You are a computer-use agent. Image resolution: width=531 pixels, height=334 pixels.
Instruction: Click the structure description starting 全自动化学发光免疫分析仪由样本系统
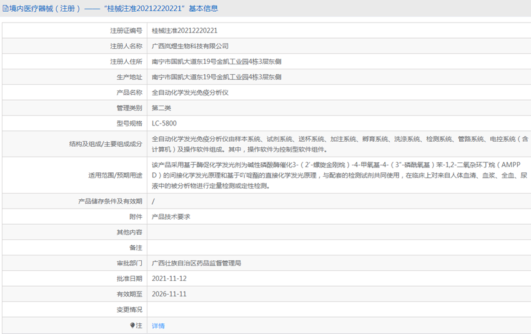click(x=340, y=144)
